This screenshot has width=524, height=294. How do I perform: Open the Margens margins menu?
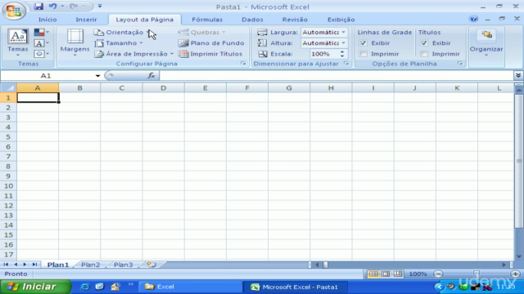[75, 42]
